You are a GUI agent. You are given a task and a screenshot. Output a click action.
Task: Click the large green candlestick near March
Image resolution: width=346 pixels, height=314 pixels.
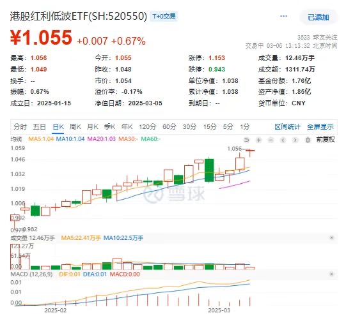coord(209,170)
